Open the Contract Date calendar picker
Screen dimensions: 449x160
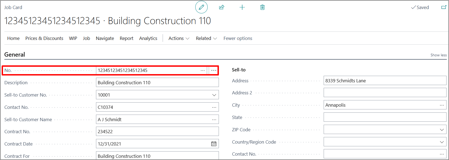(x=214, y=144)
